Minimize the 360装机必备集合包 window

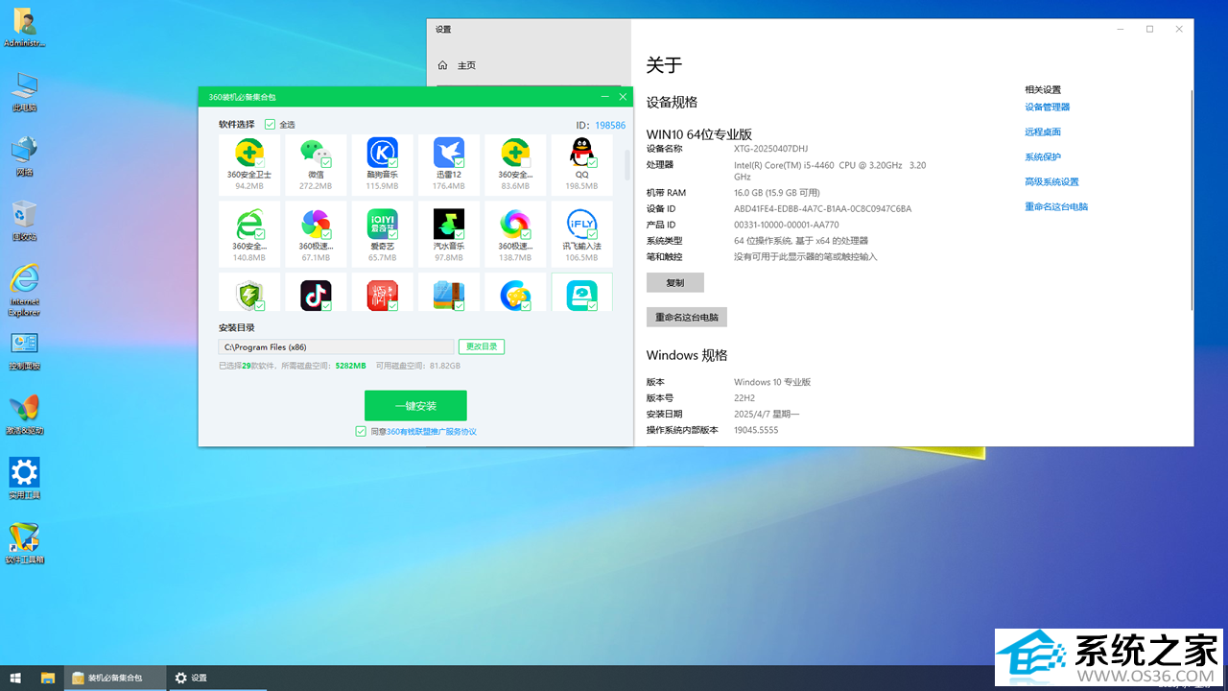pos(605,97)
